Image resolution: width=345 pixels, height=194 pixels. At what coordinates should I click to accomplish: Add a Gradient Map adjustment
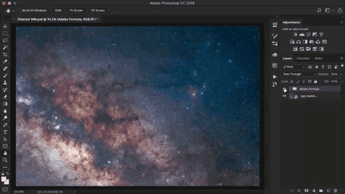(x=315, y=49)
